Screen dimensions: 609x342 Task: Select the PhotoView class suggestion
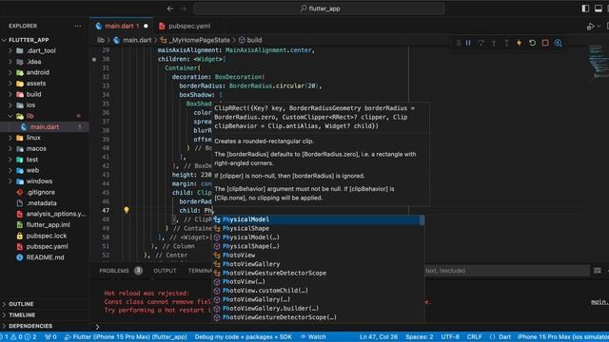318,256
